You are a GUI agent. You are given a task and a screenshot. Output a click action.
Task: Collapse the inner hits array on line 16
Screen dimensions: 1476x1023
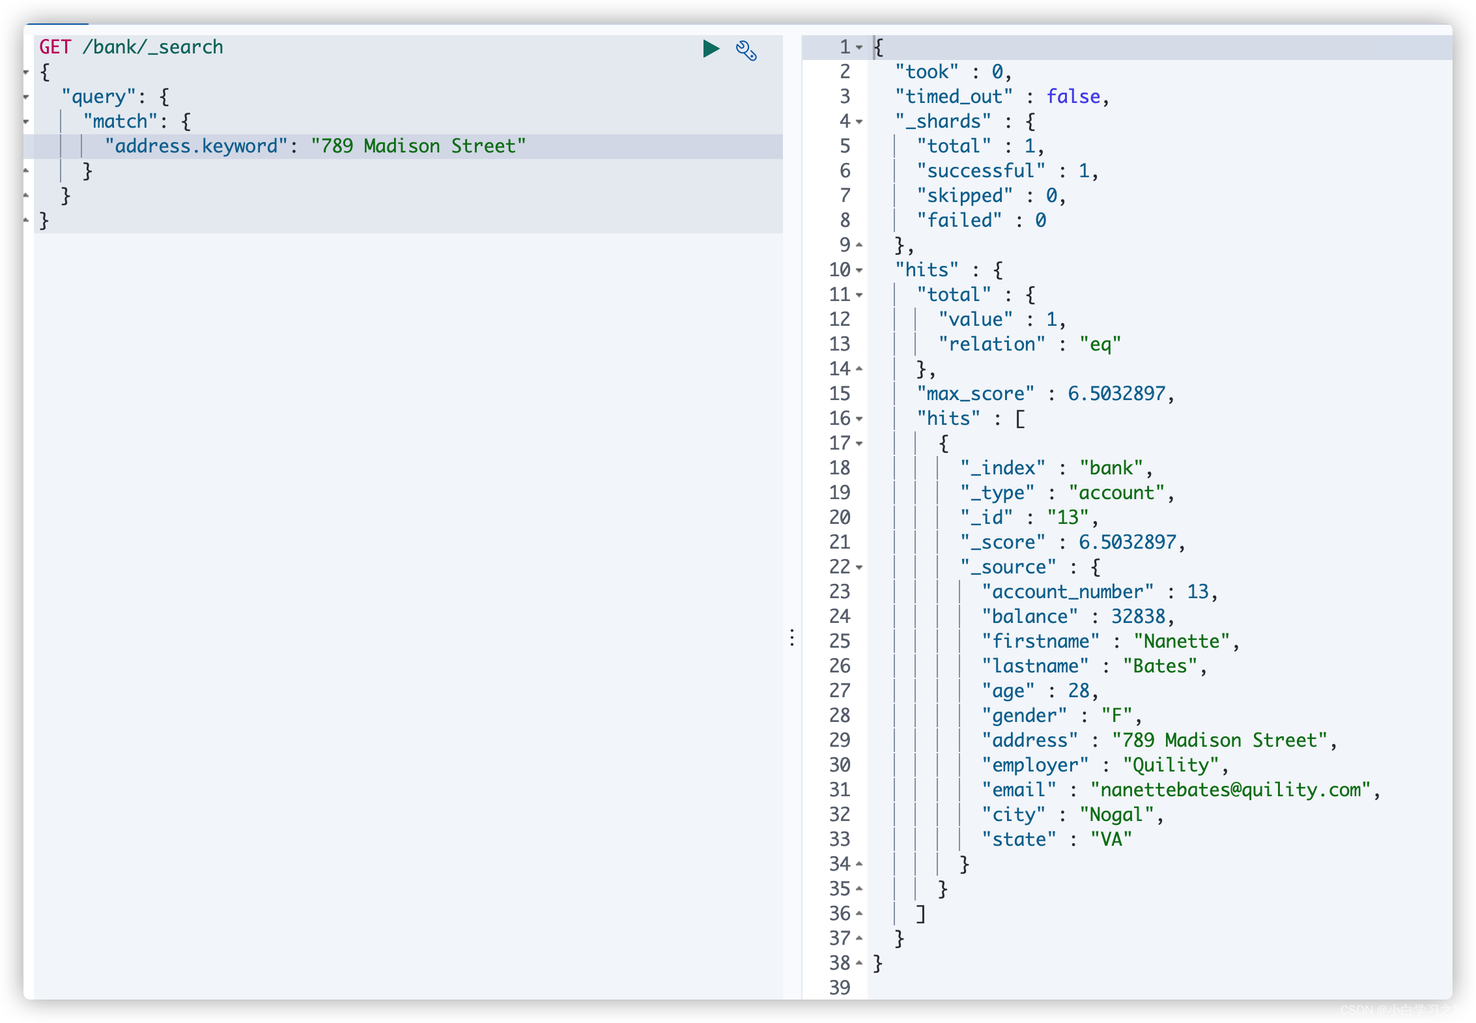pos(859,419)
